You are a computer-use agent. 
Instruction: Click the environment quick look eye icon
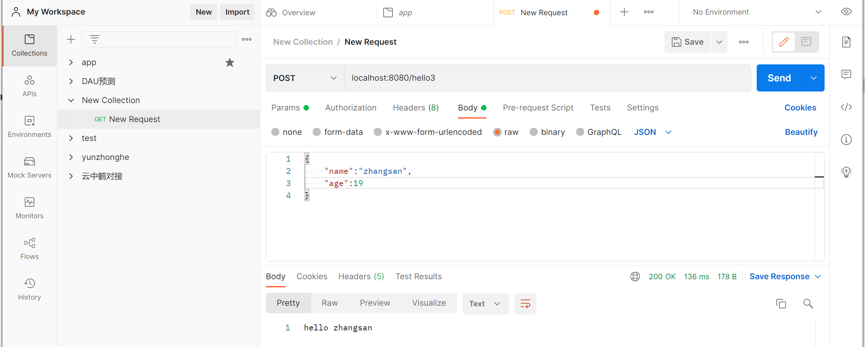point(846,12)
